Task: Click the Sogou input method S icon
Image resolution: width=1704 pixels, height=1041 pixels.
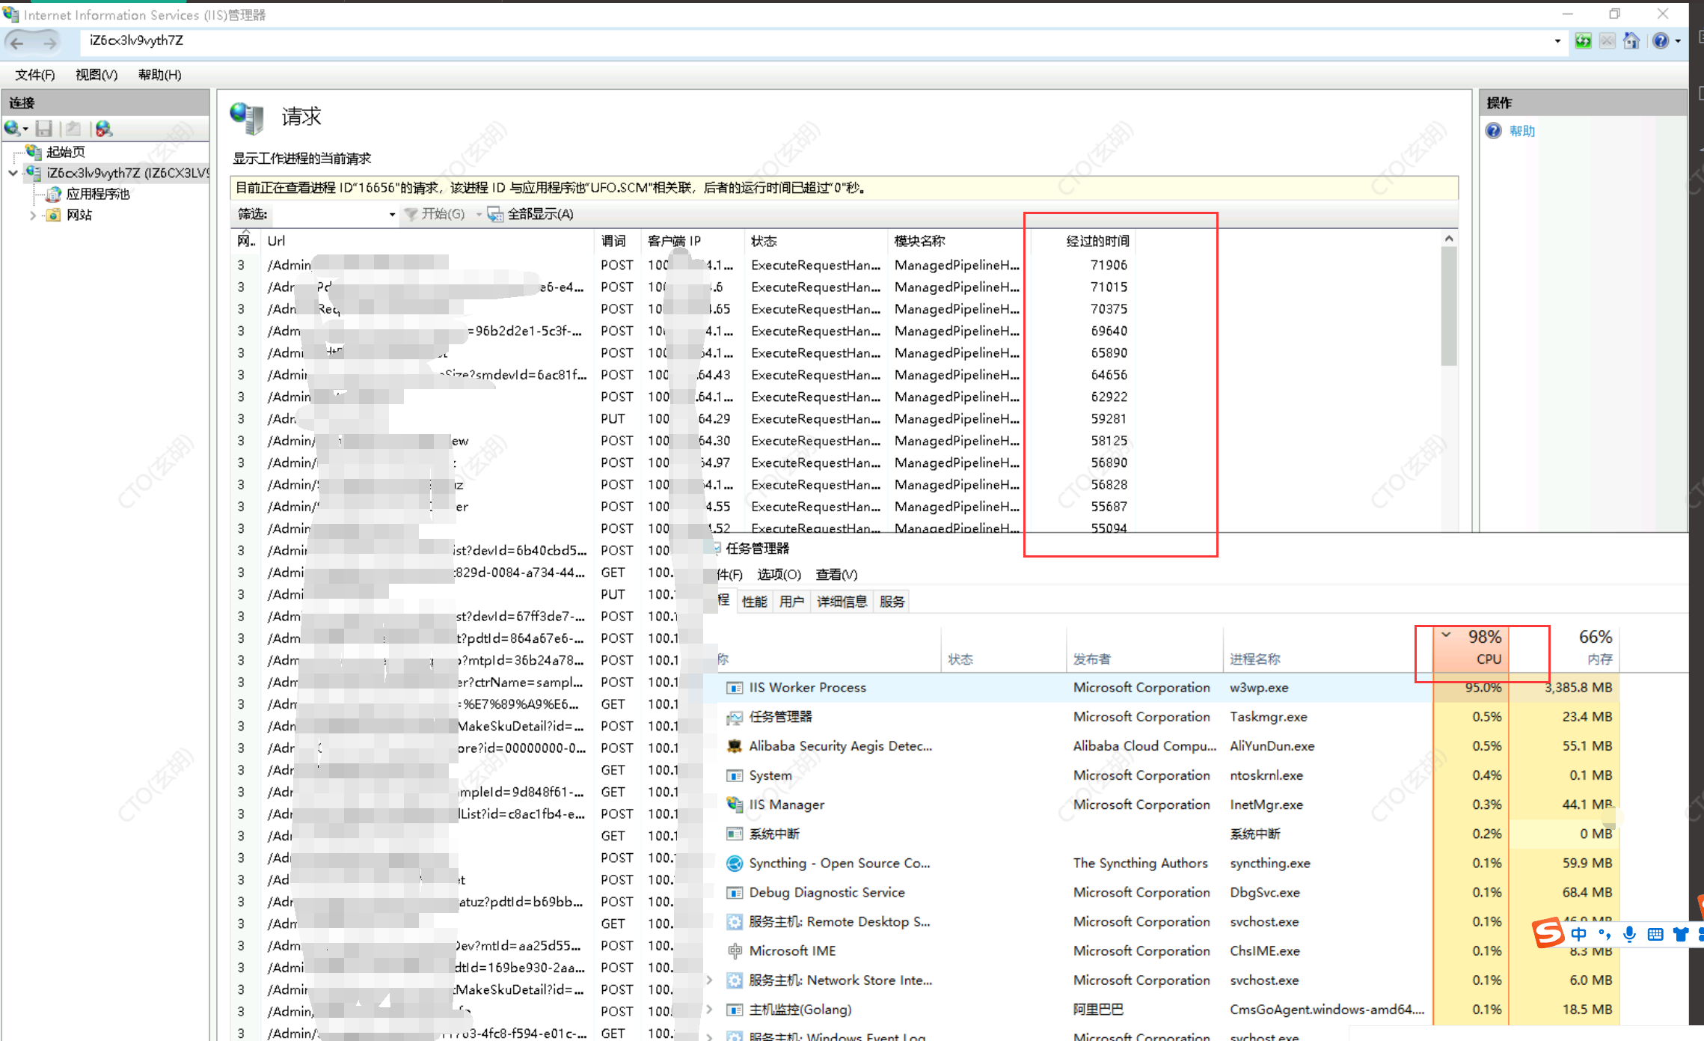Action: click(x=1547, y=933)
